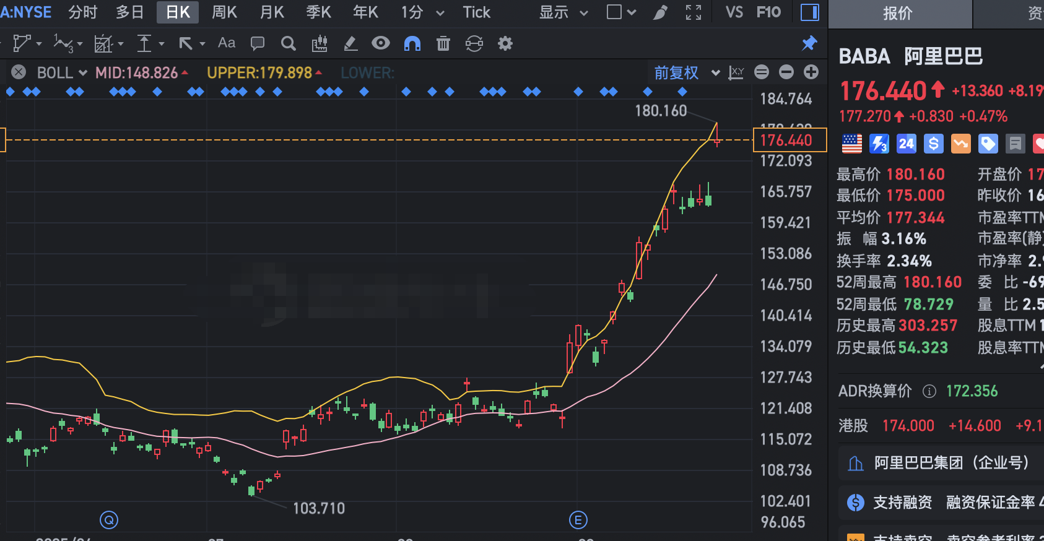Switch to 周K weekly chart
The width and height of the screenshot is (1044, 541).
[x=224, y=12]
